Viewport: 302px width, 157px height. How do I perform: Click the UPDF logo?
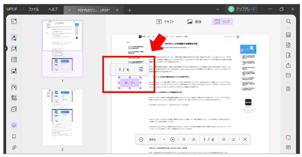point(12,9)
